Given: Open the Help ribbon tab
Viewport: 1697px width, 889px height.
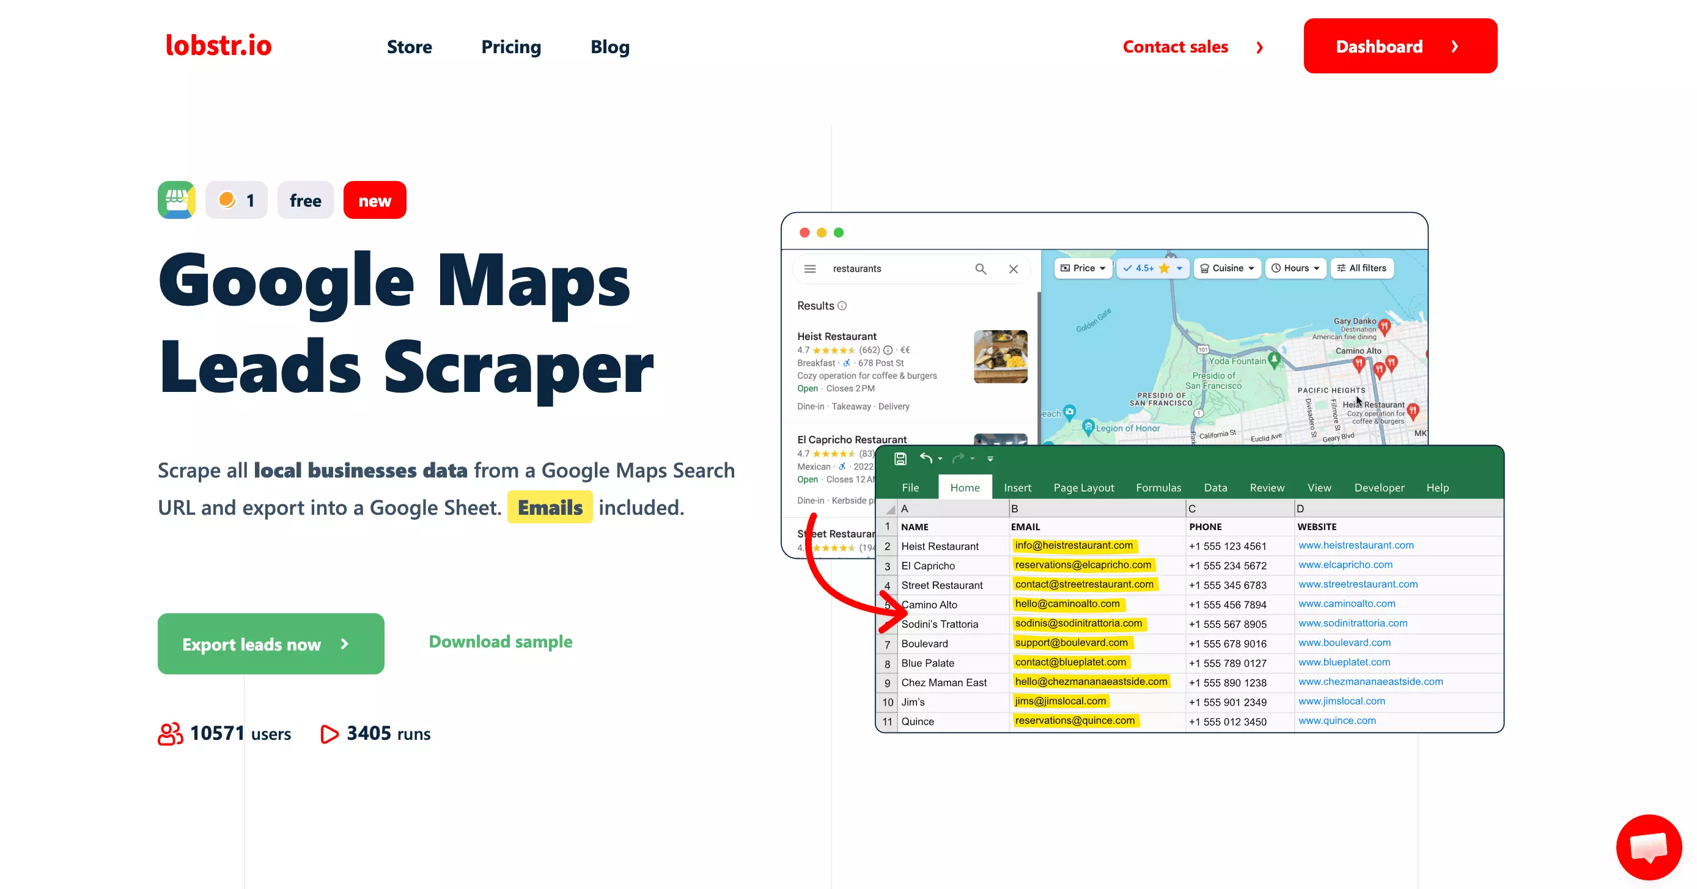Looking at the screenshot, I should [1437, 488].
